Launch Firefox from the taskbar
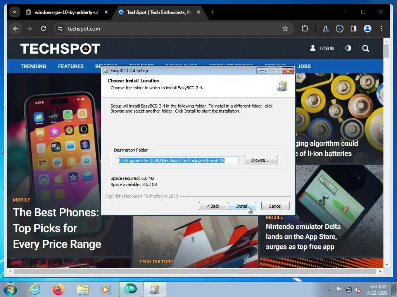This screenshot has height=297, width=397. click(x=59, y=289)
